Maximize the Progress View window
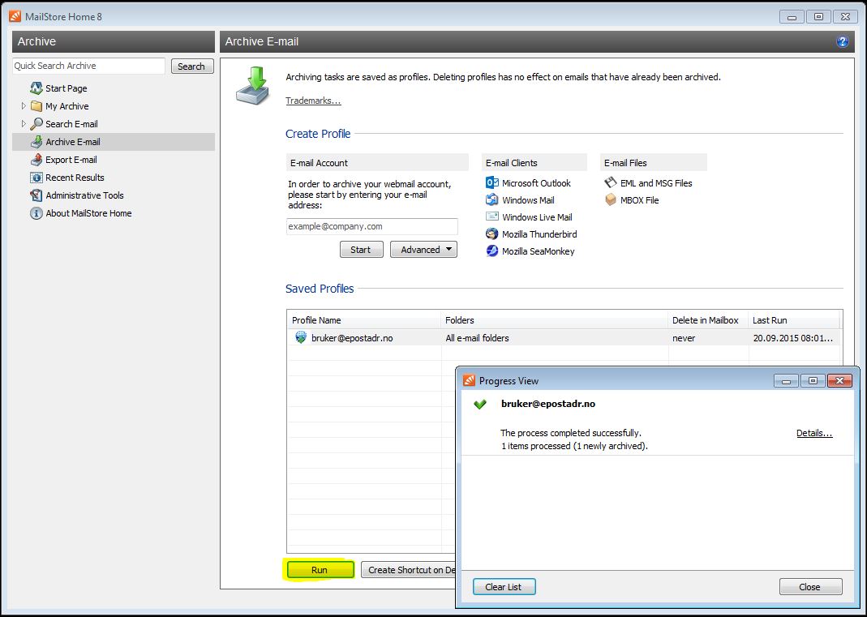This screenshot has height=617, width=867. (x=813, y=380)
